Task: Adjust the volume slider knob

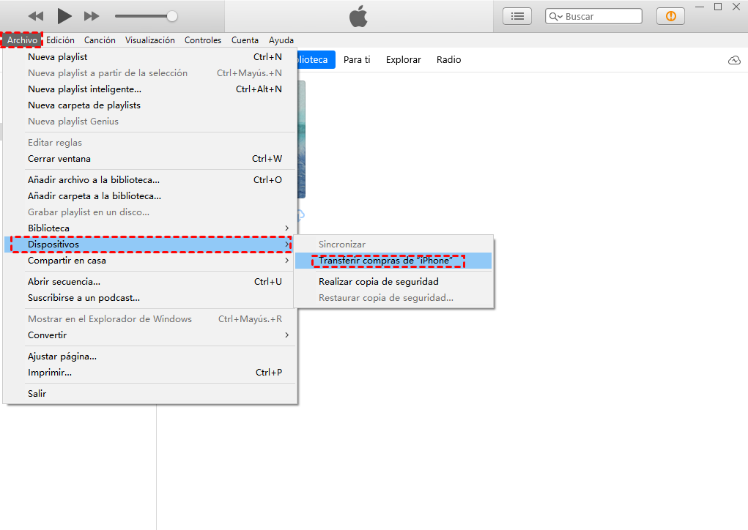Action: click(172, 16)
